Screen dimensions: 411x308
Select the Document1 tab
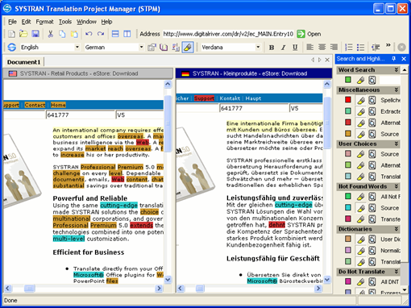pyautogui.click(x=23, y=62)
